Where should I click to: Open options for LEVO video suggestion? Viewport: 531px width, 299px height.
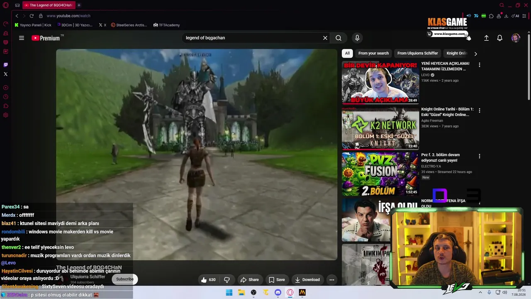(x=480, y=65)
